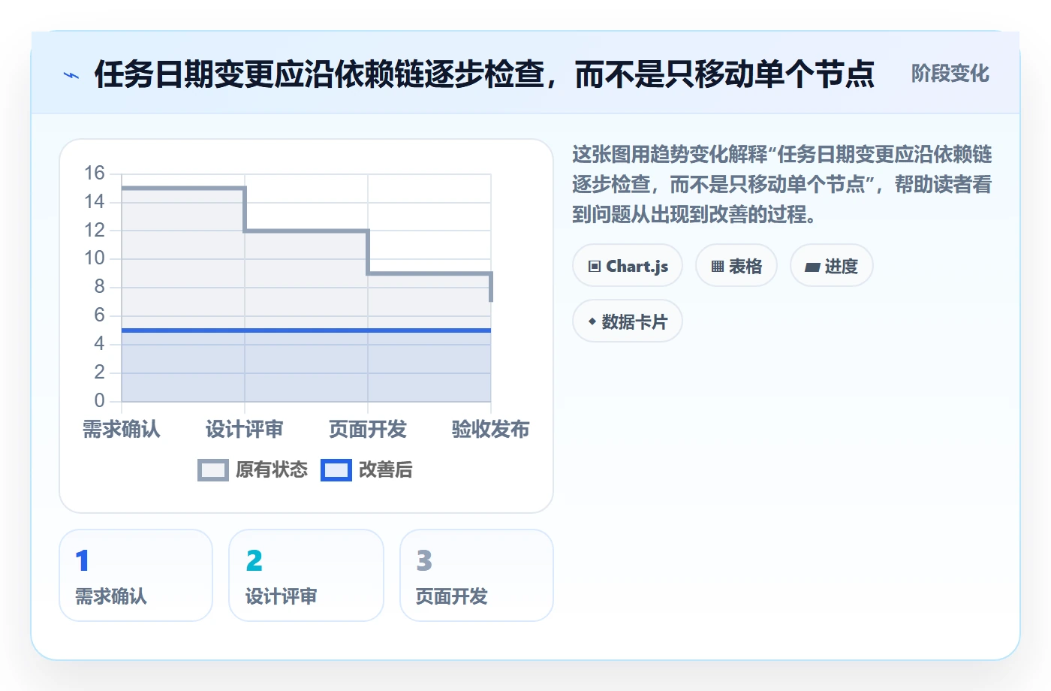Click the 设计评审 x-axis label on chart
The height and width of the screenshot is (691, 1051).
[x=245, y=430]
